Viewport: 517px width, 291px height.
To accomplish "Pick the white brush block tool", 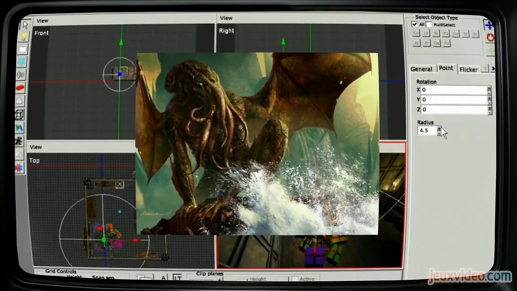I will (x=23, y=49).
